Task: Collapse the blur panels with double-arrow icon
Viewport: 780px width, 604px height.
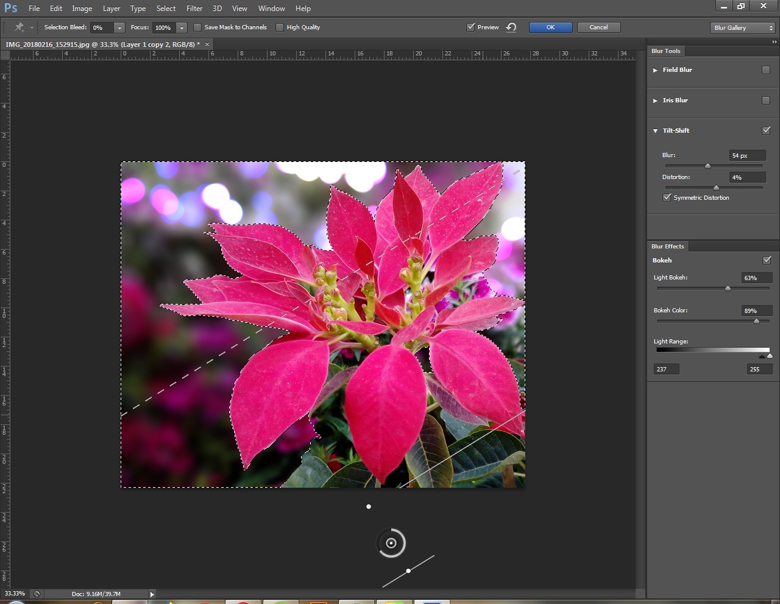Action: 775,42
